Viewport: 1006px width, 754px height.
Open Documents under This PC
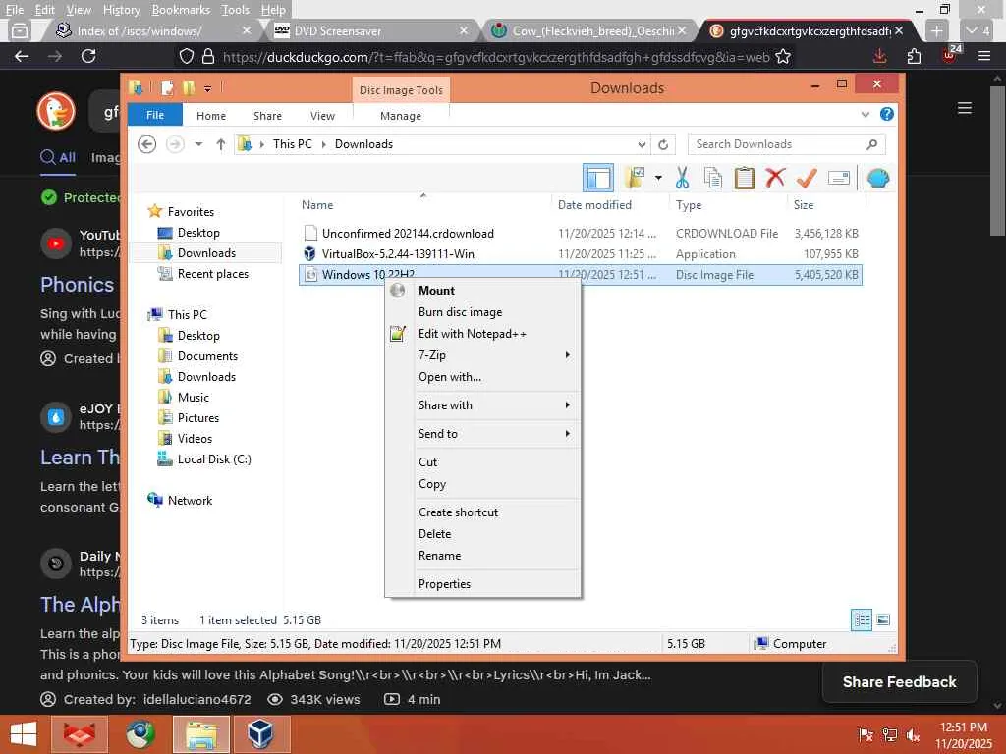(207, 356)
